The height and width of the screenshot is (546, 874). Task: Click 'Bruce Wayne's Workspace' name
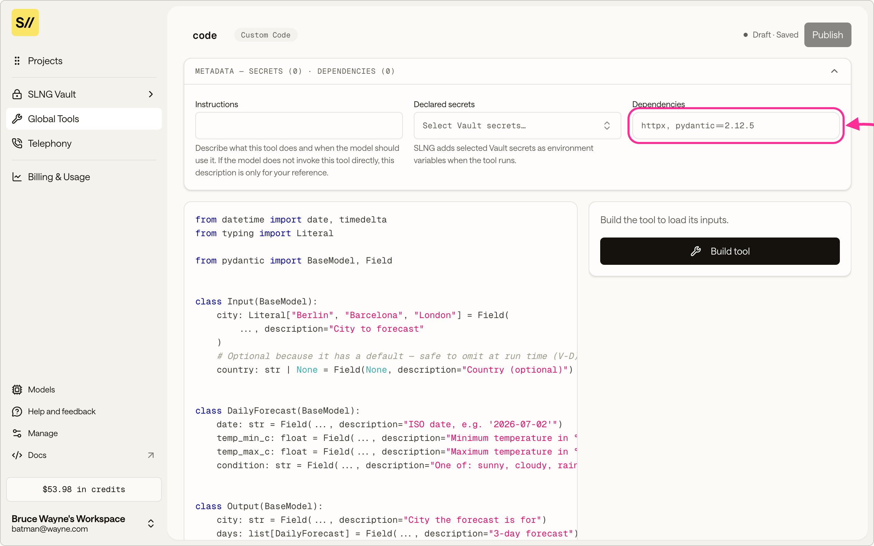(x=68, y=519)
